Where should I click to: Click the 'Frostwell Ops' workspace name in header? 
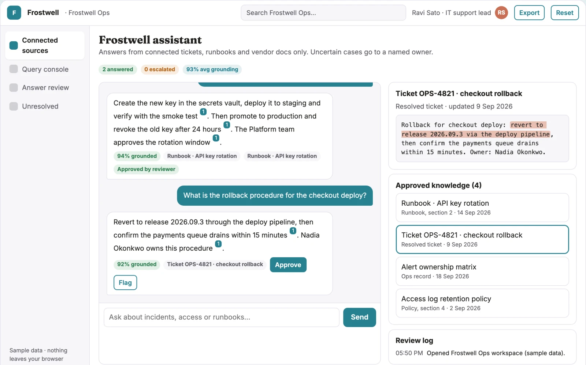coord(89,13)
